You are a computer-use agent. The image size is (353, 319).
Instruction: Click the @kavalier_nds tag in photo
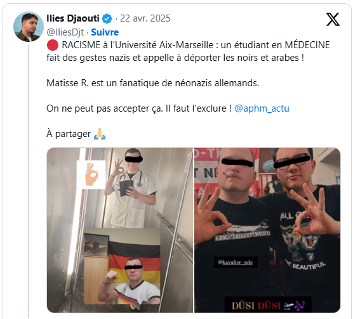(236, 262)
